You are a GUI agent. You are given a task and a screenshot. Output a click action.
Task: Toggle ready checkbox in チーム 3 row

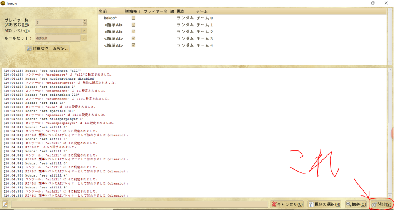(134, 38)
